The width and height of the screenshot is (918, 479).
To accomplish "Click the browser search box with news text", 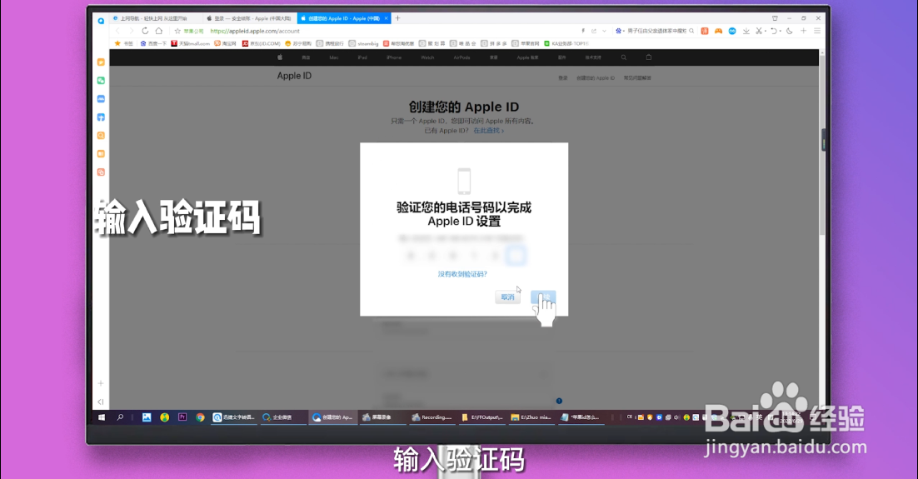I will coord(656,31).
